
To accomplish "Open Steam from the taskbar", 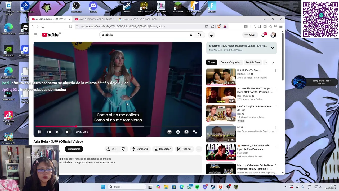I will 213,187.
